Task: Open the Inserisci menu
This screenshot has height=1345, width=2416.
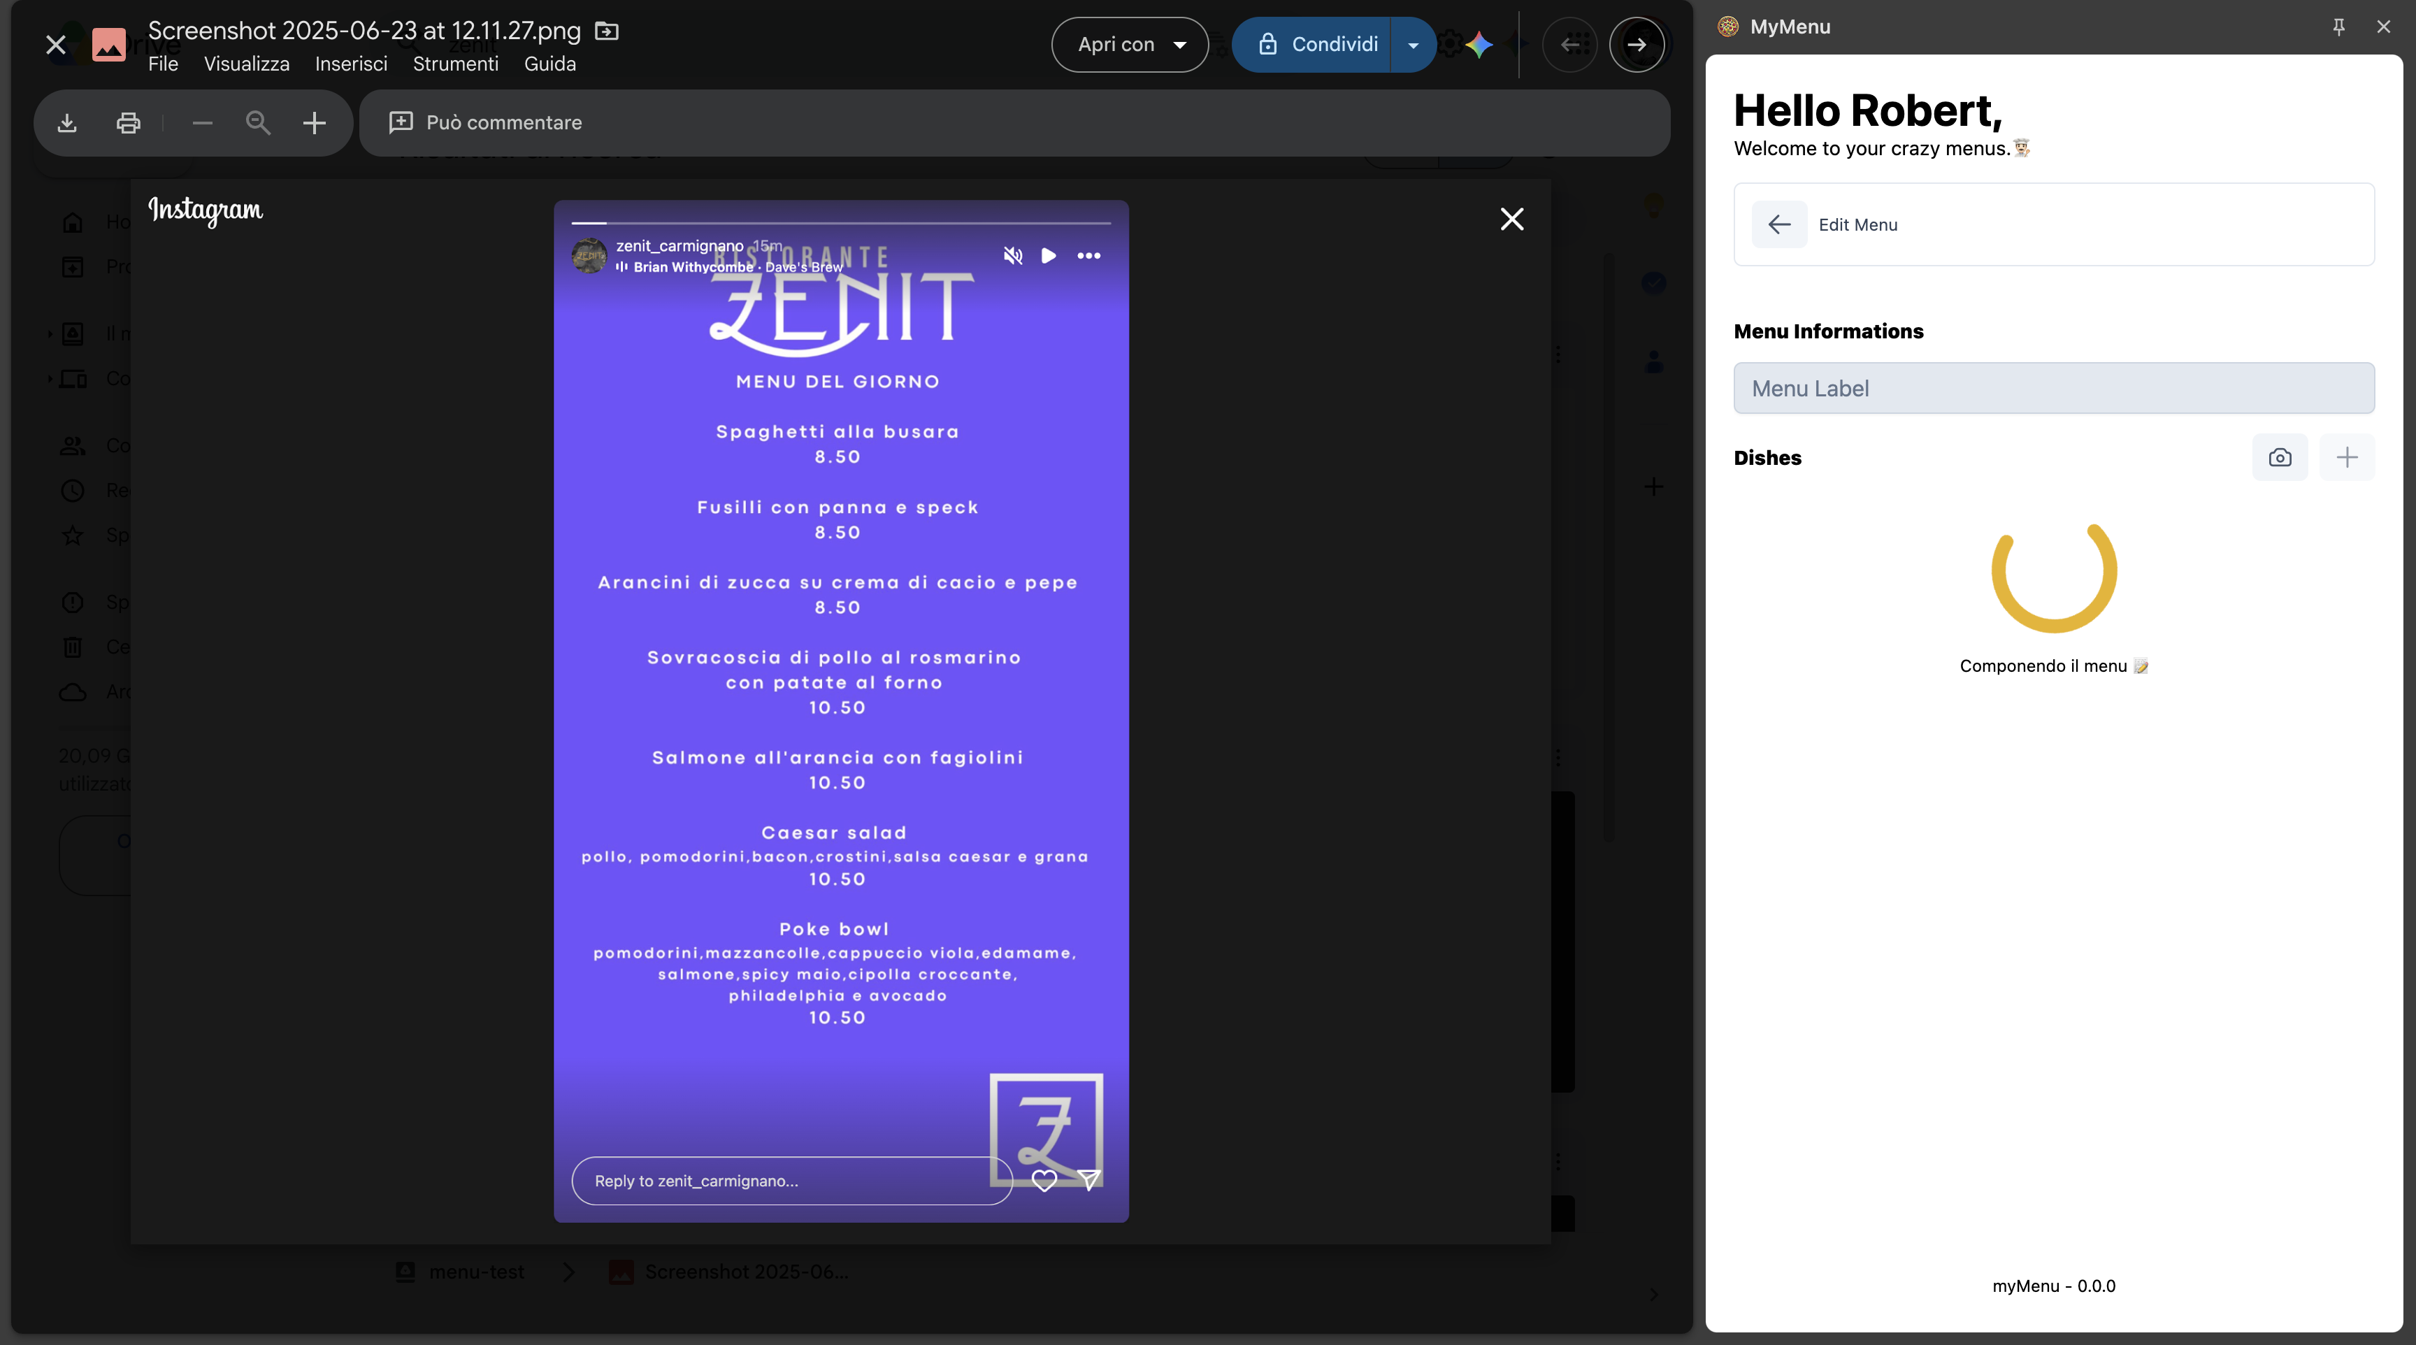Action: (x=351, y=64)
